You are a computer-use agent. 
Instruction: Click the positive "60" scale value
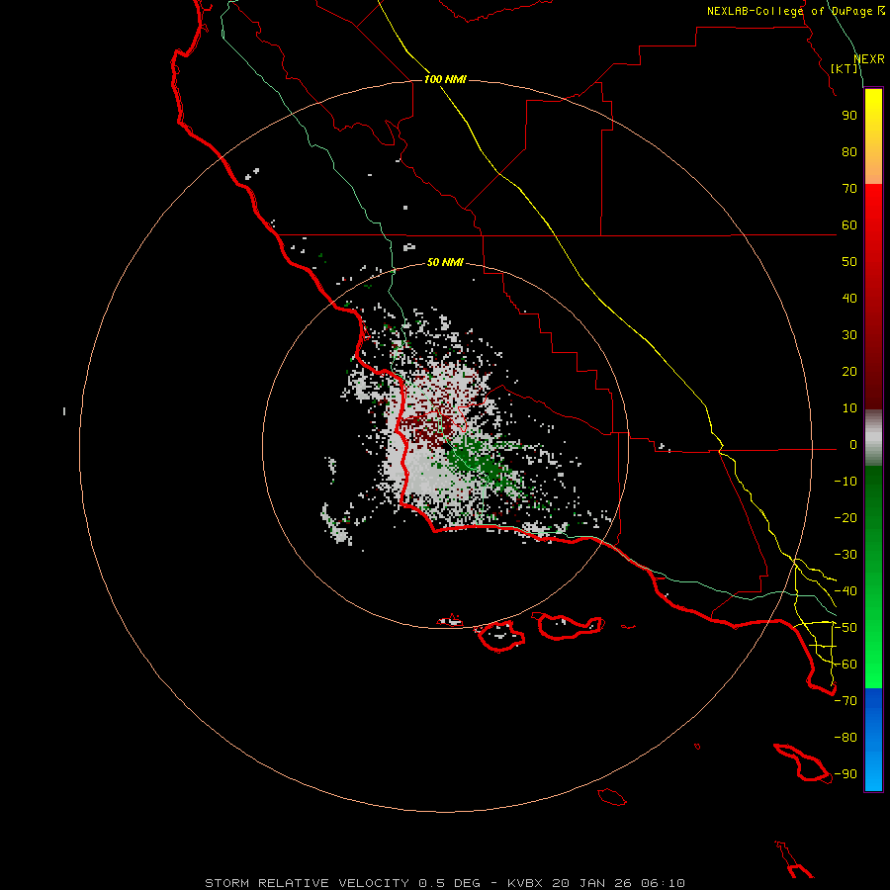(849, 225)
